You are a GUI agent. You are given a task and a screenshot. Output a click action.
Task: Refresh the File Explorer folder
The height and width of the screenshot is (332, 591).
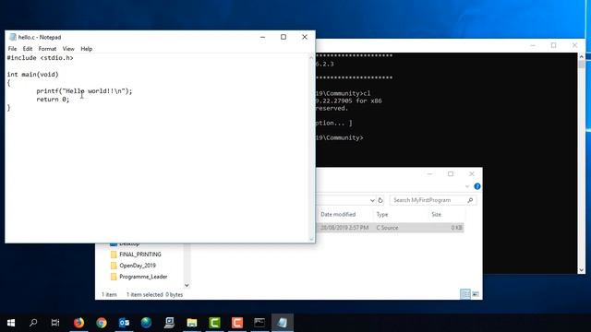point(380,200)
